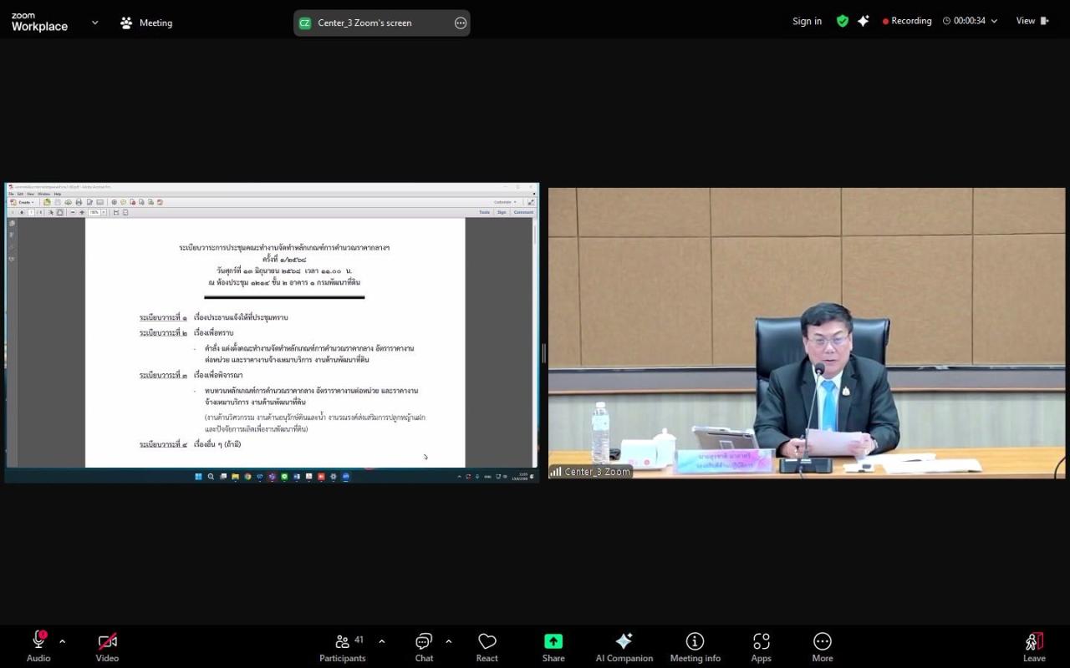
Task: Open screen share options ellipsis button
Action: 461,23
